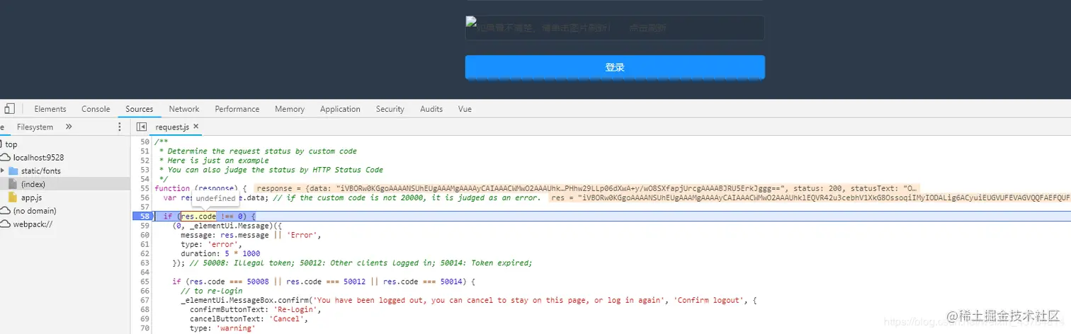Open the (index) file

pos(33,184)
